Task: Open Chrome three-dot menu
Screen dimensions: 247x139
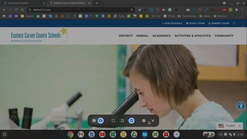Action: [242, 10]
